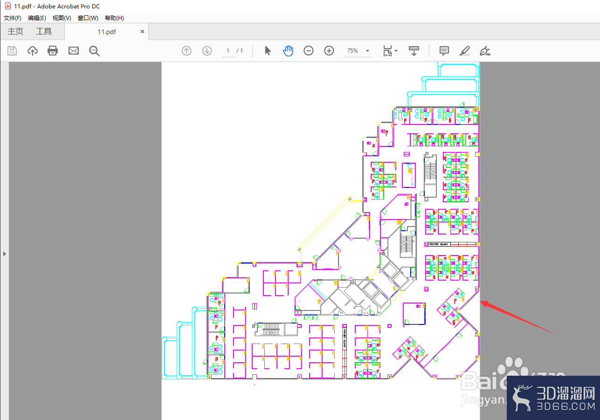Open the 75% zoom level dropdown
Image resolution: width=600 pixels, height=420 pixels.
point(358,51)
